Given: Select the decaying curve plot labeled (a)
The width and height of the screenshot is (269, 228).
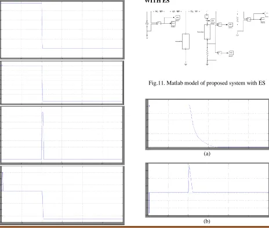Looking at the screenshot, I should pos(207,124).
